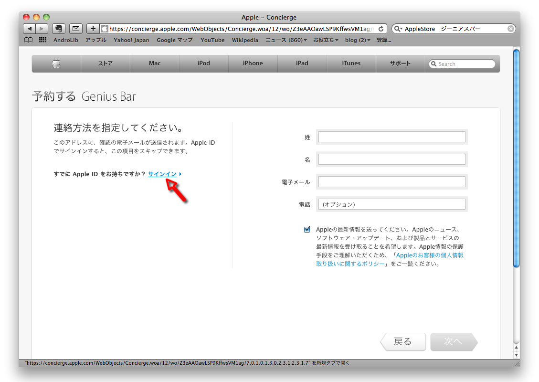Open the 登録... bookmark item

[x=384, y=40]
